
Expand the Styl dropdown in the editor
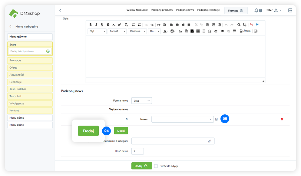coord(97,31)
